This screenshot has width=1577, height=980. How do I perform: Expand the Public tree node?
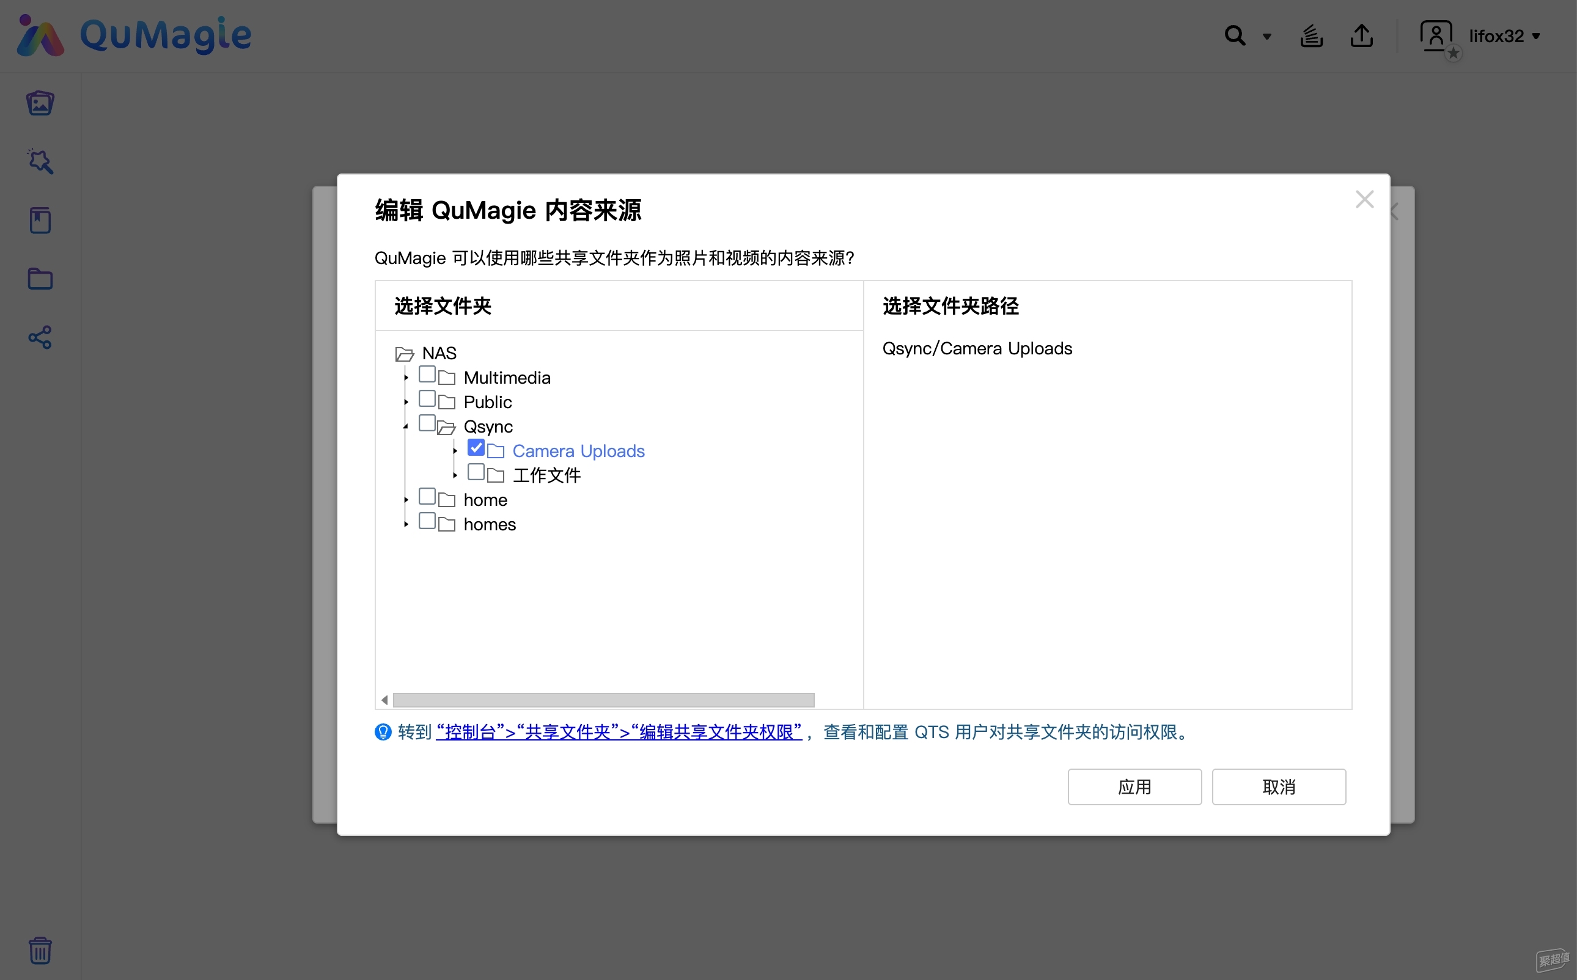coord(406,402)
